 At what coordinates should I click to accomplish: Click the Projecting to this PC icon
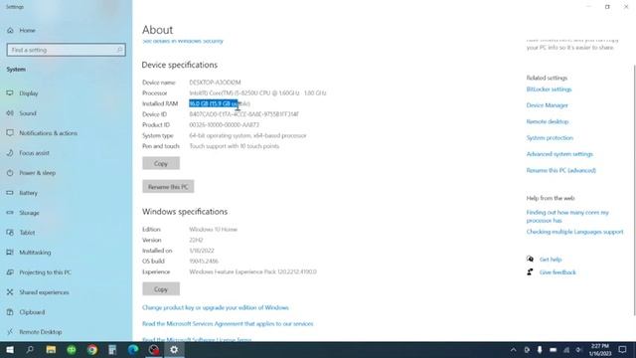coord(10,272)
